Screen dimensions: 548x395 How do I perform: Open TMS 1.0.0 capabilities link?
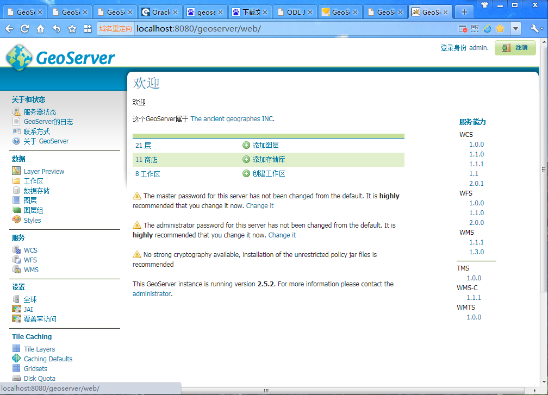[x=474, y=278]
